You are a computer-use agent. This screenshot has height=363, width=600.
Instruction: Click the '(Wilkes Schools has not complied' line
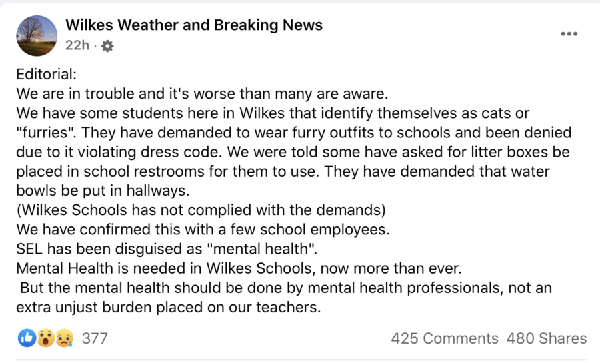(x=201, y=210)
